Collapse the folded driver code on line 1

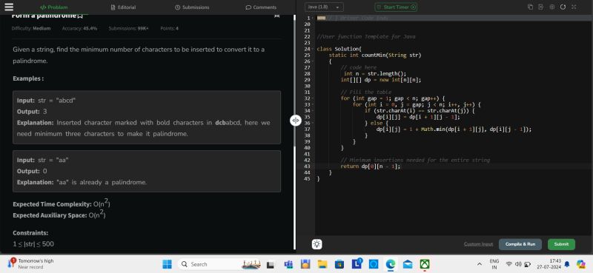(312, 18)
